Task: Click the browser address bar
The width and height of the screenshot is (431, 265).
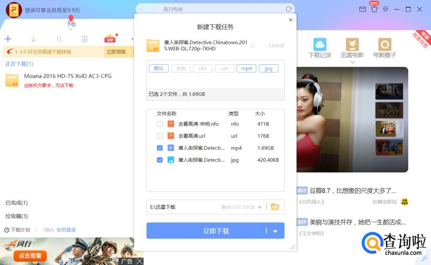Action: tap(215, 9)
